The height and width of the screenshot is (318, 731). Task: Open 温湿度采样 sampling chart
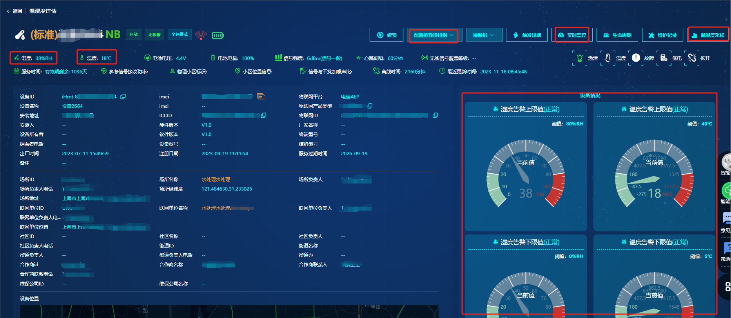tap(708, 35)
